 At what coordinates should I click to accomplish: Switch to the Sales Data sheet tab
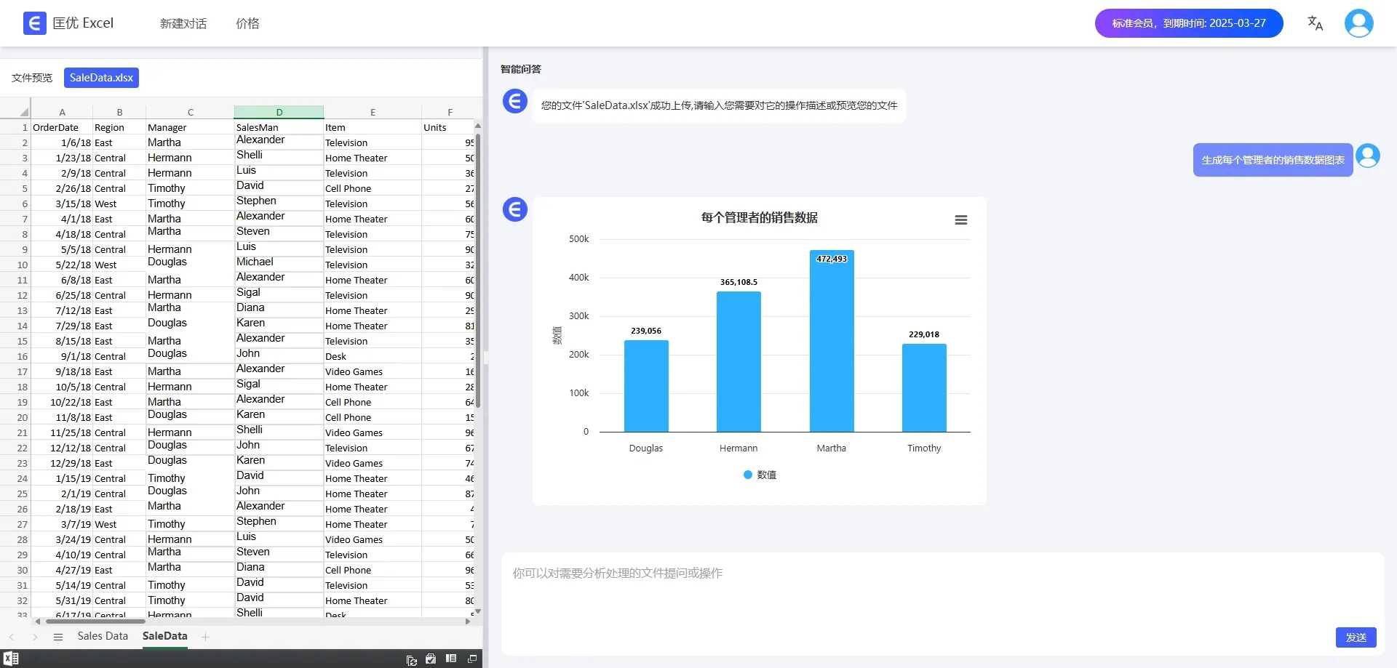(x=103, y=636)
